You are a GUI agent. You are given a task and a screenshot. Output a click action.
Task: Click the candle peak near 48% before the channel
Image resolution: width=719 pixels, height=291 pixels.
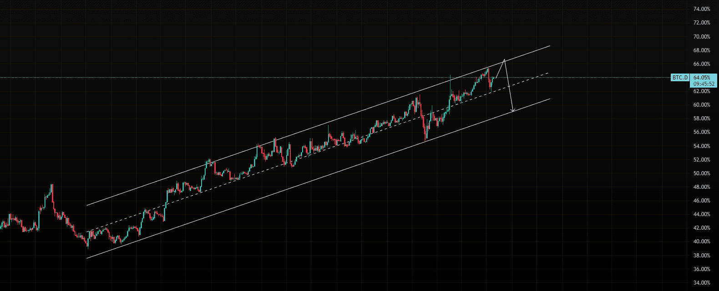52,188
